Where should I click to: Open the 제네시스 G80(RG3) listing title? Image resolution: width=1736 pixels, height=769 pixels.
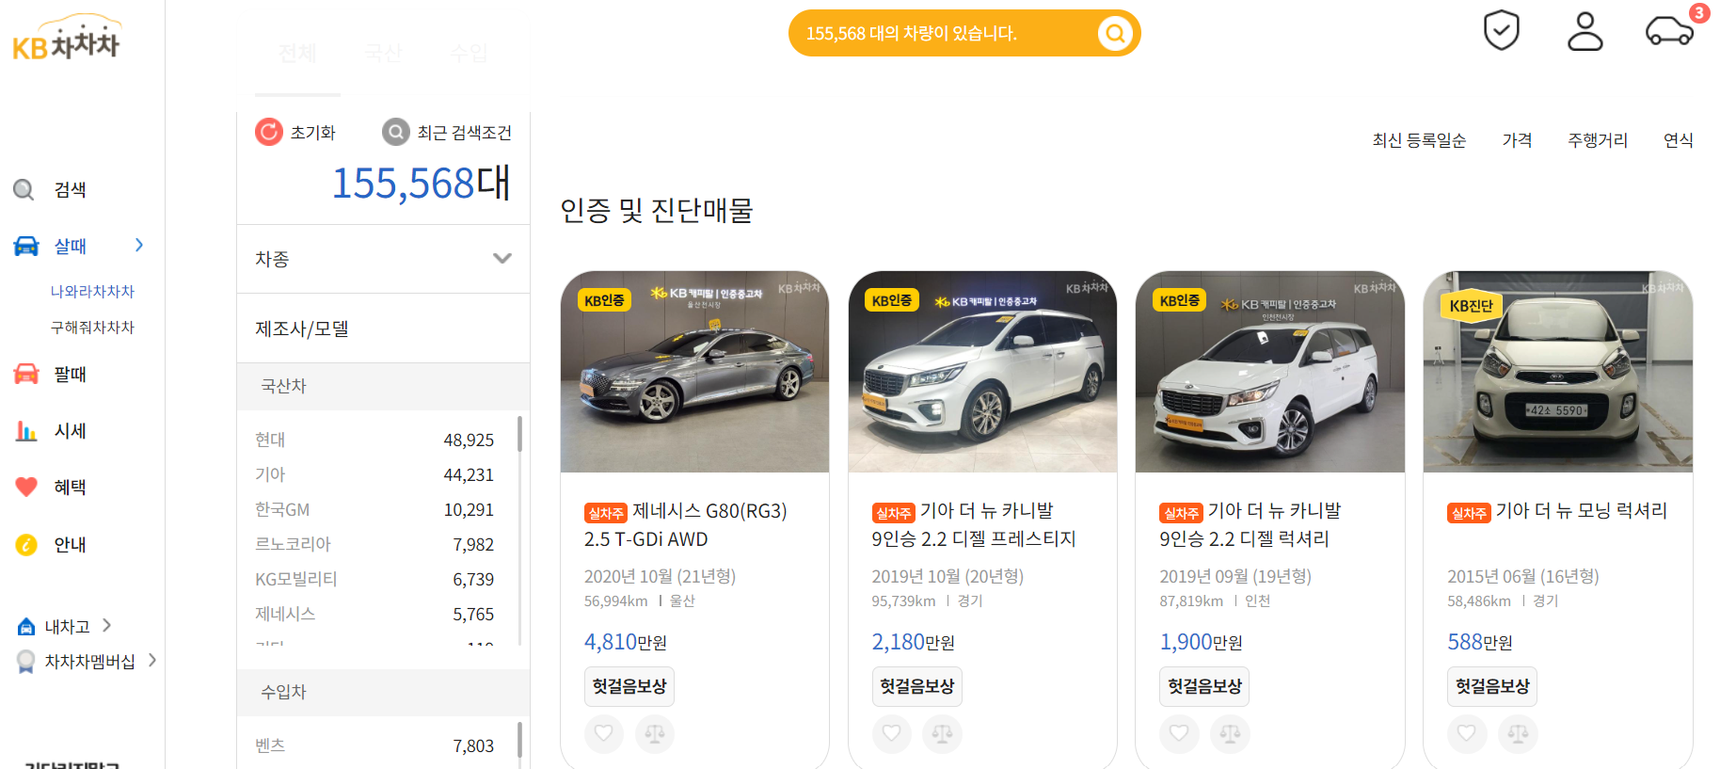pyautogui.click(x=686, y=524)
